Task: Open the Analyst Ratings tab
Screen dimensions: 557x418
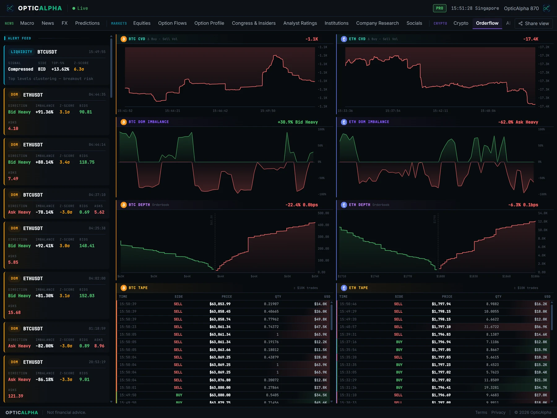Action: (x=300, y=23)
